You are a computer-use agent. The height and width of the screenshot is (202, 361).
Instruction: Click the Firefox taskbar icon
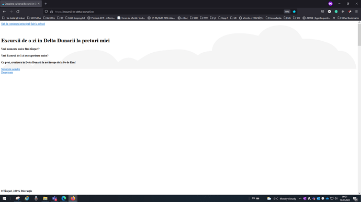tap(73, 198)
